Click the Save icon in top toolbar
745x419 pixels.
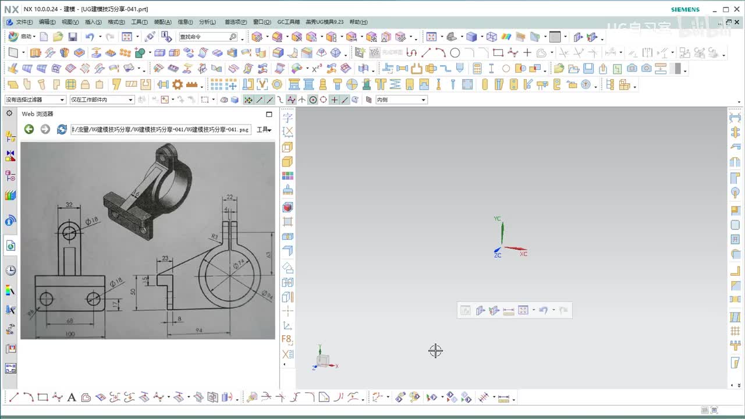click(73, 37)
